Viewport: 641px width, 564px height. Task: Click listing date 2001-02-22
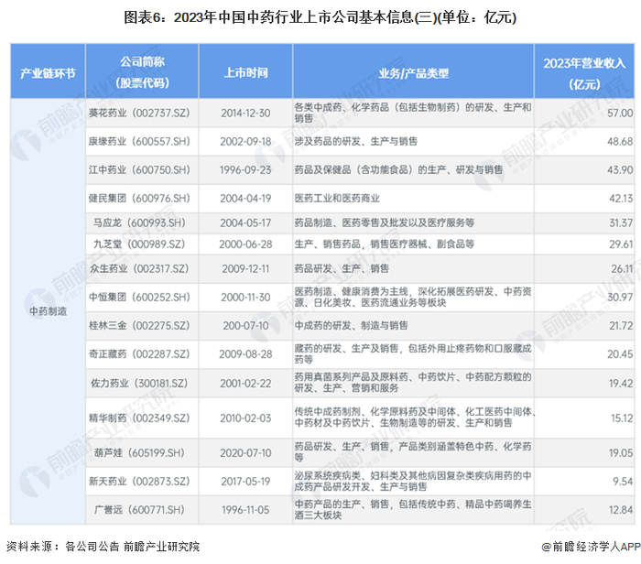pyautogui.click(x=245, y=384)
